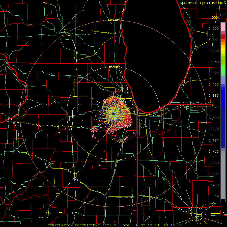This screenshot has height=227, width=227.
Task: Click the 0.520 scale value
Action: pyautogui.click(x=214, y=129)
